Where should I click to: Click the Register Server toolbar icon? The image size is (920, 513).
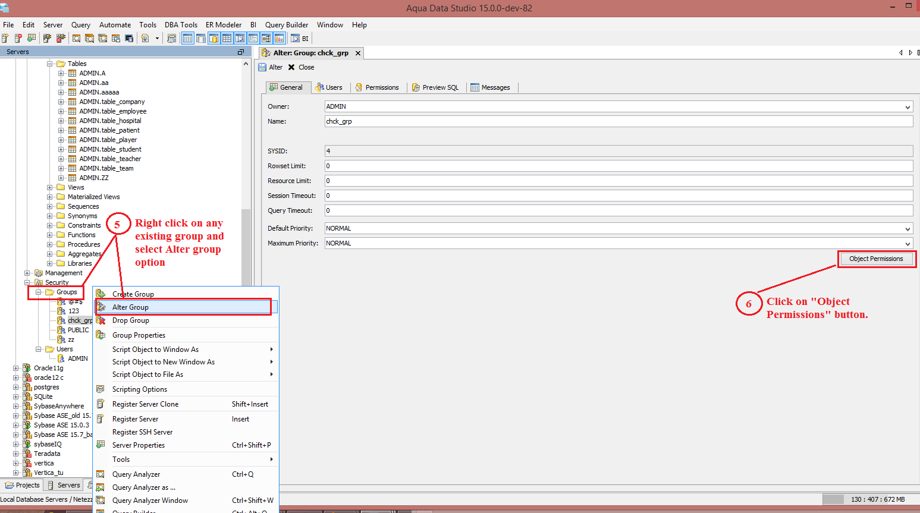pos(5,39)
